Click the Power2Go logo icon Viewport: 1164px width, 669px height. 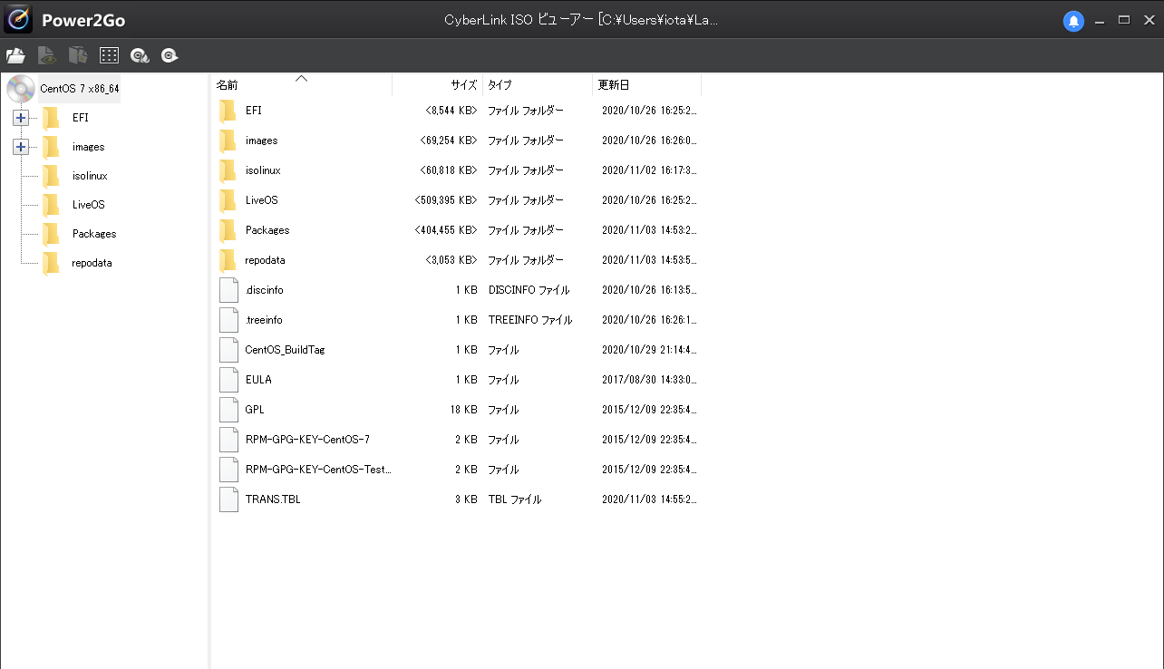(x=18, y=19)
